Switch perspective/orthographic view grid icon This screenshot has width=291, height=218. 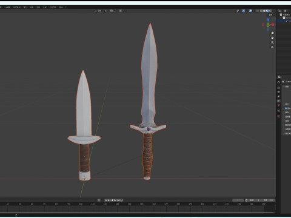tap(272, 47)
